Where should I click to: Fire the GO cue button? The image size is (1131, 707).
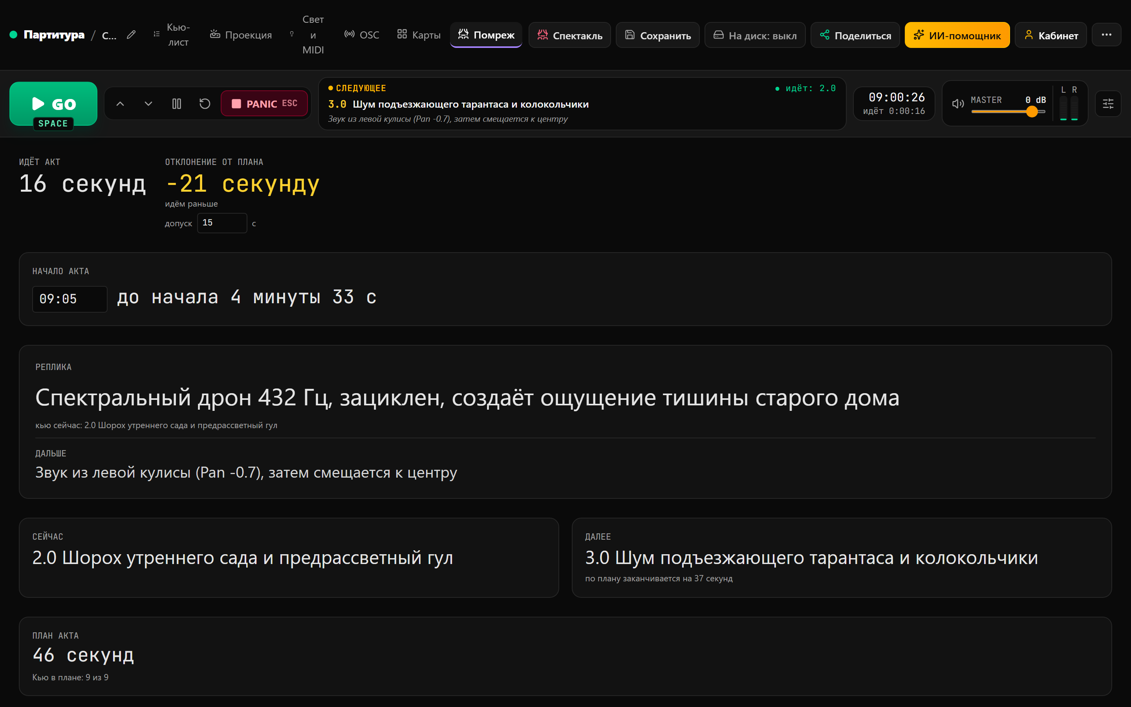53,104
